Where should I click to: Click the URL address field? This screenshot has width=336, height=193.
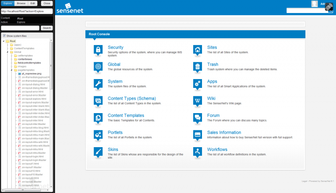27,11
